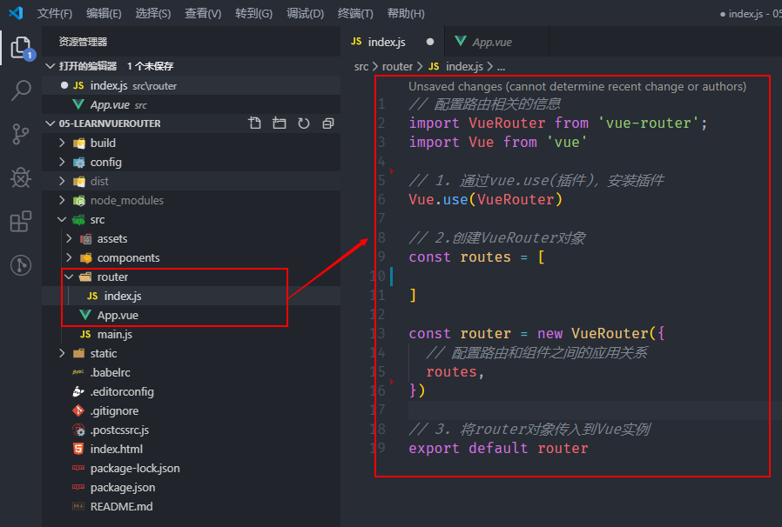Click the npm icon of package.json
This screenshot has width=782, height=527.
coord(78,487)
